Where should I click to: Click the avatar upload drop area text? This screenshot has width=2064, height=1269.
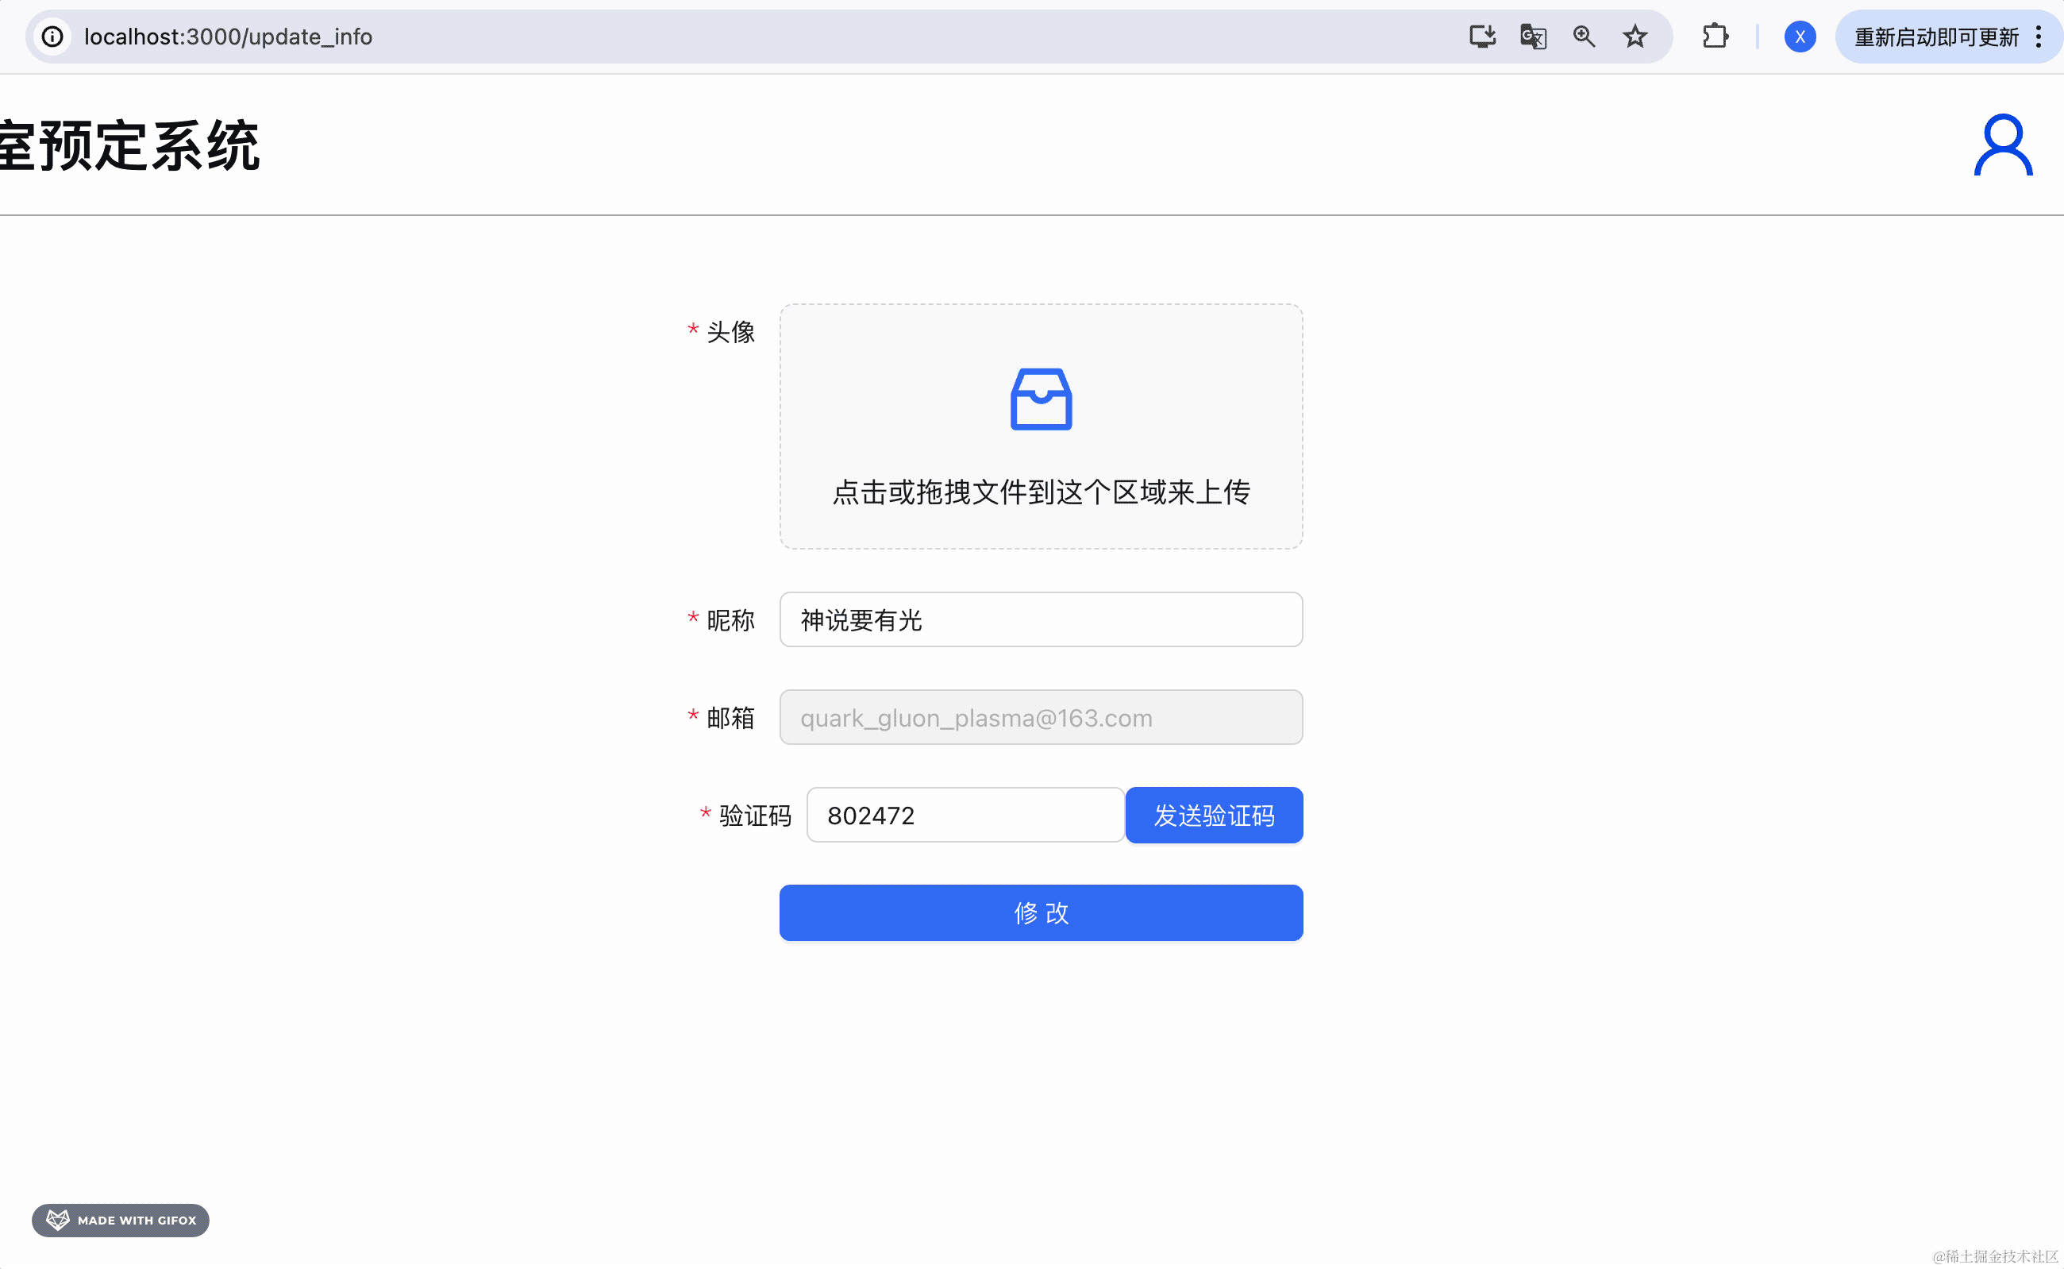(1041, 492)
